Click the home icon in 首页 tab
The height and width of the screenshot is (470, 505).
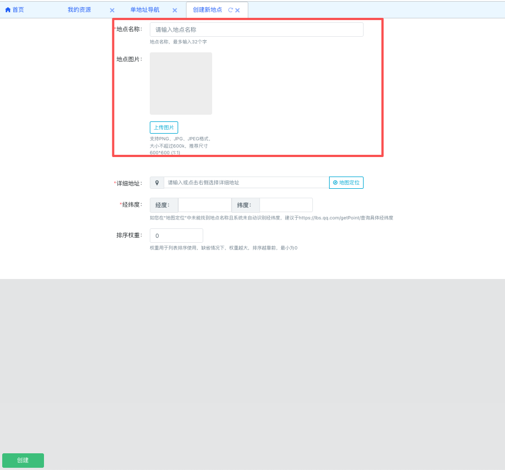point(8,10)
